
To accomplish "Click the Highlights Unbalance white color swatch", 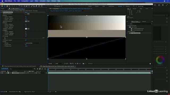I will click(26, 29).
